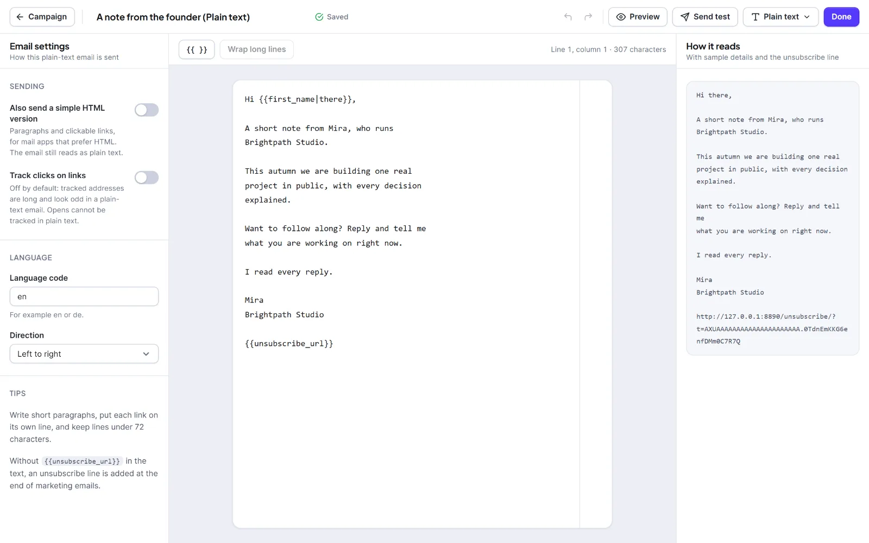
Task: Click the 'How it reads' heading
Action: click(x=713, y=47)
